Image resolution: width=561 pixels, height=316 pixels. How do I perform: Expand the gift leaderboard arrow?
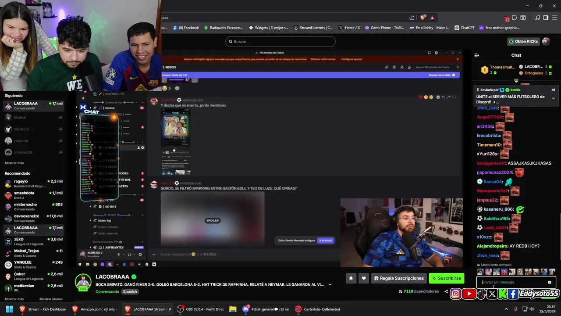point(516,81)
